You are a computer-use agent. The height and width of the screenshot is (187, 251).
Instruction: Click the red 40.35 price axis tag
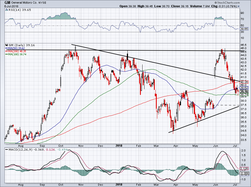(244, 82)
